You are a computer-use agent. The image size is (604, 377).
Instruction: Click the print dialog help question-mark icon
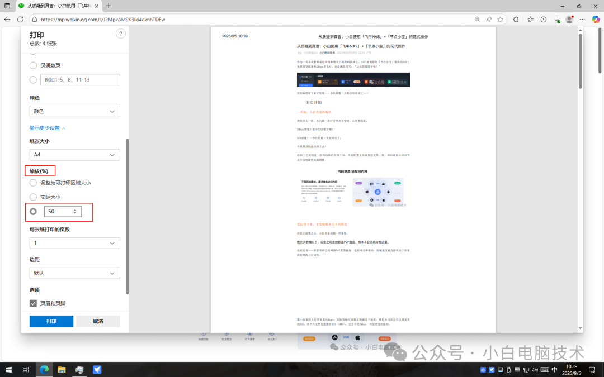(x=121, y=34)
